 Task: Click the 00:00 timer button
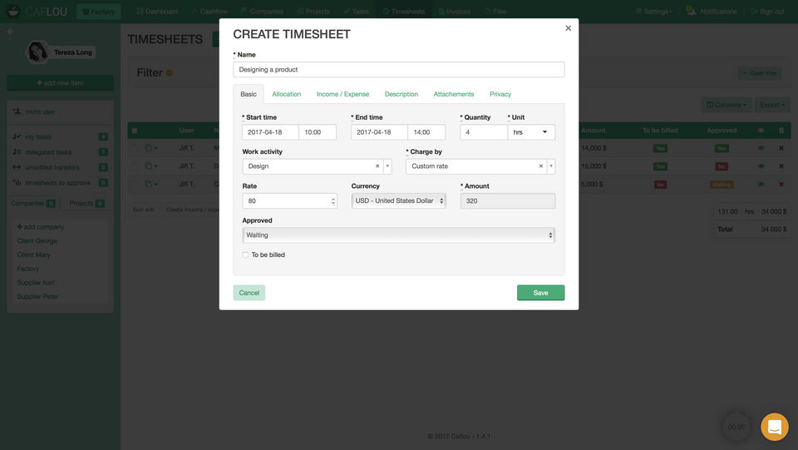click(736, 427)
